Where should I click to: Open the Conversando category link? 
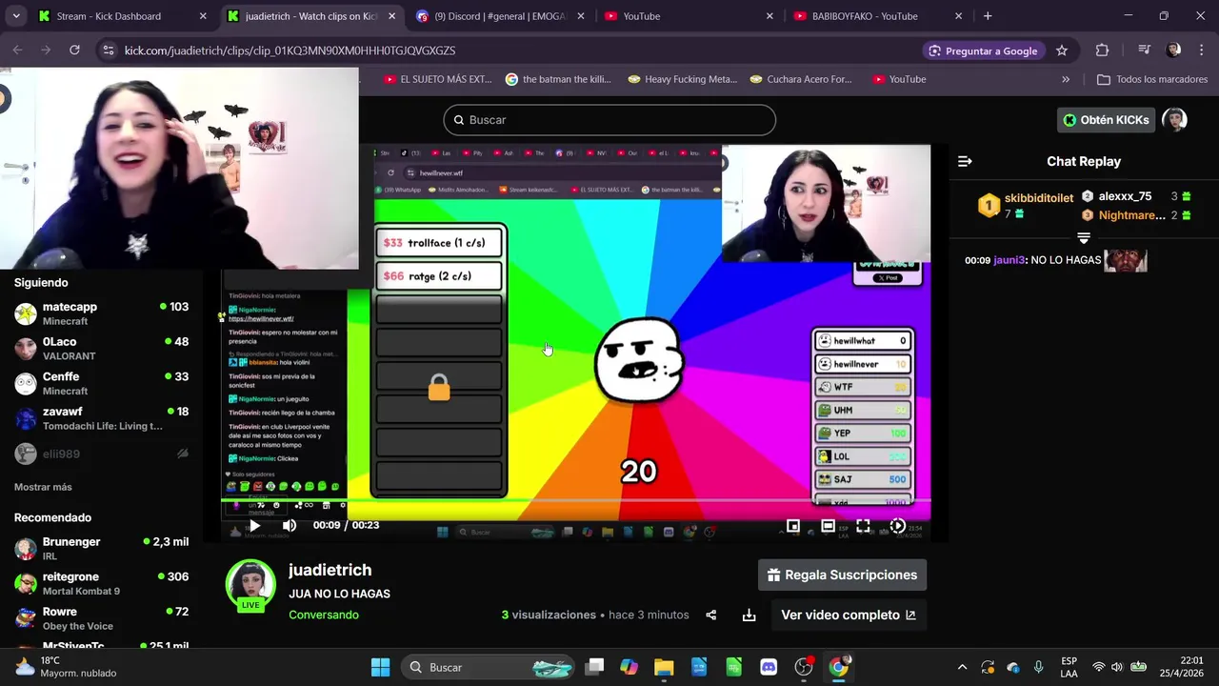tap(324, 615)
